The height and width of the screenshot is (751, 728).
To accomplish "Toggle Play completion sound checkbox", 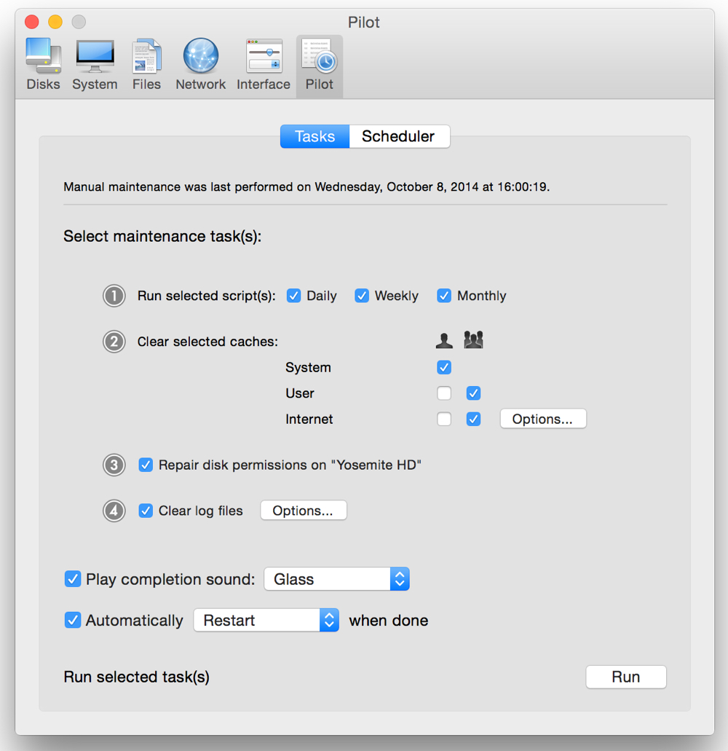I will pos(73,579).
